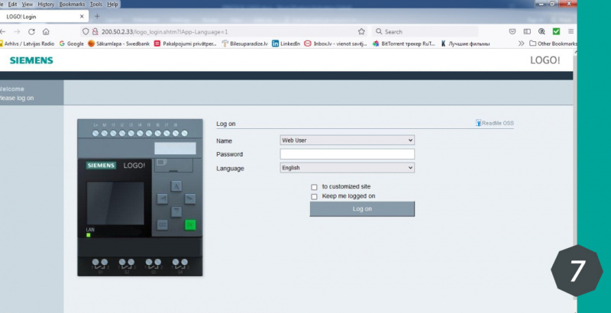
Task: Click the LinkedIn bookmark icon
Action: coord(276,44)
